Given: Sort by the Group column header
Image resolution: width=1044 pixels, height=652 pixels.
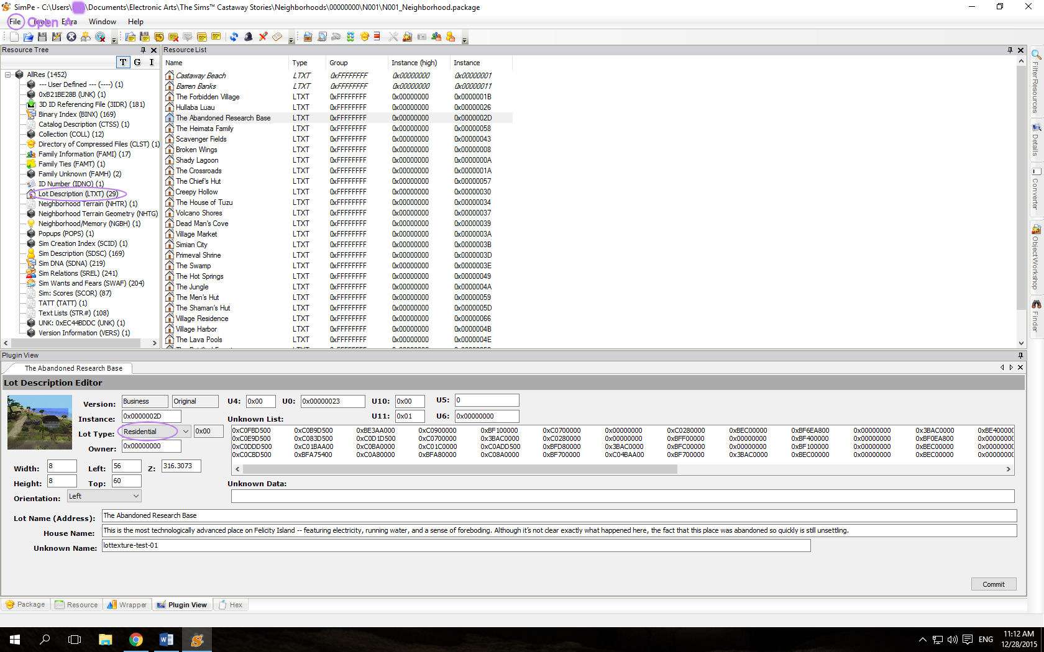Looking at the screenshot, I should click(357, 63).
